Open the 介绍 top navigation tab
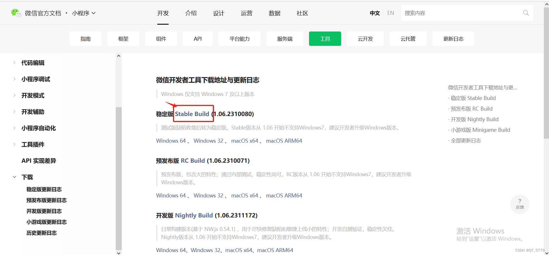Image resolution: width=549 pixels, height=255 pixels. pyautogui.click(x=191, y=13)
